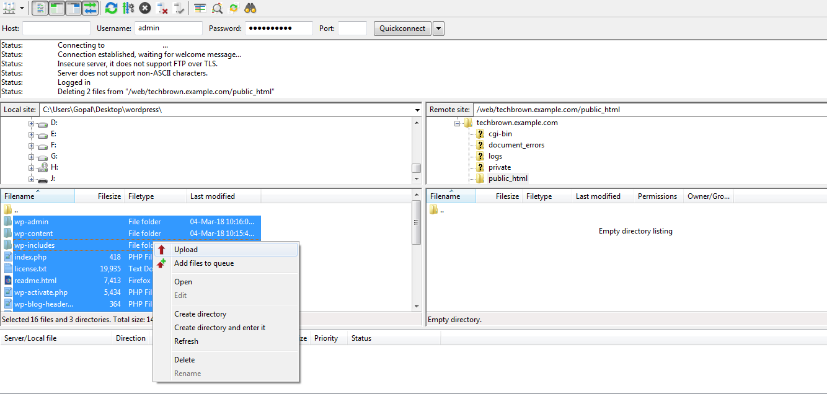The width and height of the screenshot is (827, 394).
Task: Toggle processing of the transfer queue
Action: click(128, 8)
